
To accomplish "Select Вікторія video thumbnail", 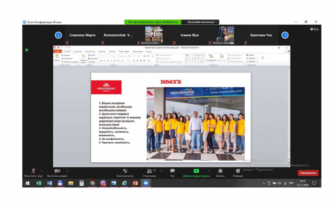I will (154, 35).
